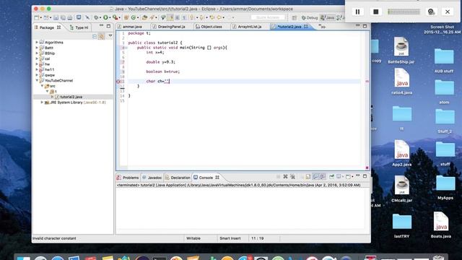Maximize the Console view
This screenshot has height=260, width=462.
tap(365, 176)
